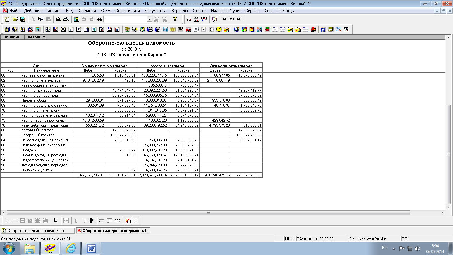Open the calendar icon
Image resolution: width=453 pixels, height=255 pixels.
[x=196, y=19]
